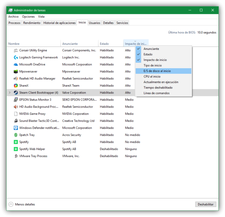Click the 0patch Tray icon

tap(16, 135)
